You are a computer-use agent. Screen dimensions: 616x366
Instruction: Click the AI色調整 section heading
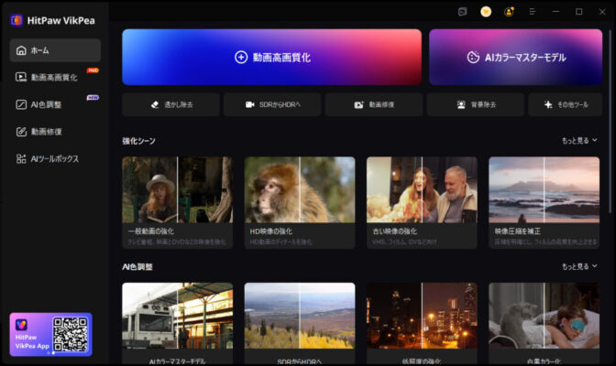tap(137, 267)
